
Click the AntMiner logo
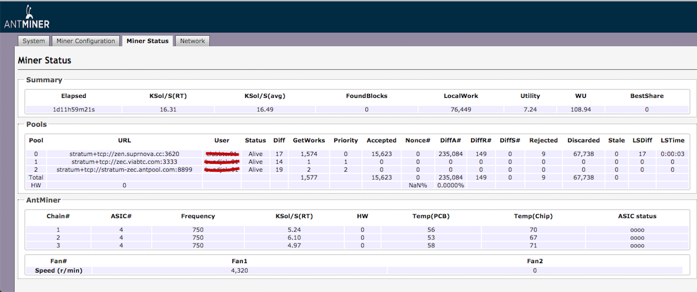tap(26, 17)
